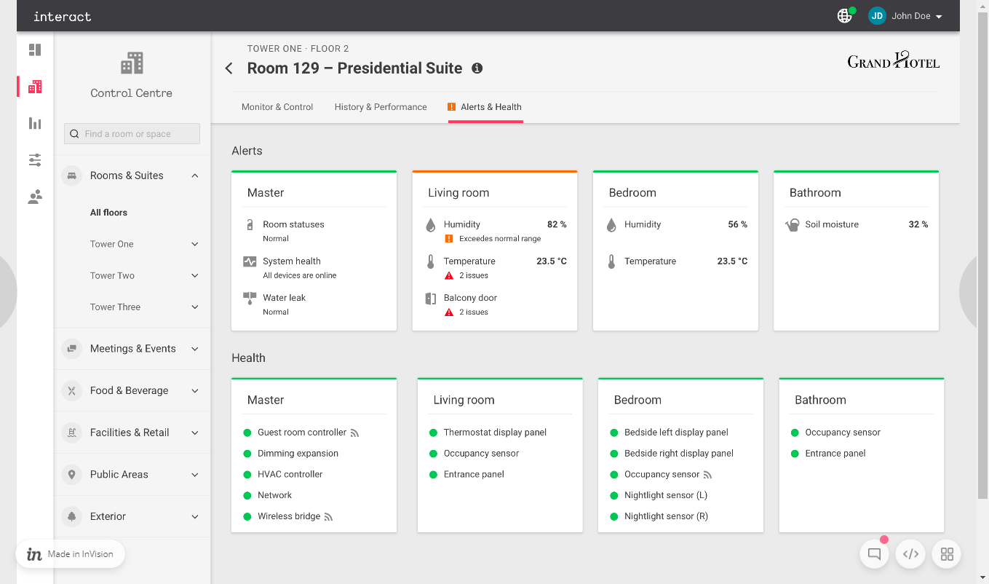Switch to the Monitor & Control tab
The image size is (989, 584).
(x=277, y=107)
